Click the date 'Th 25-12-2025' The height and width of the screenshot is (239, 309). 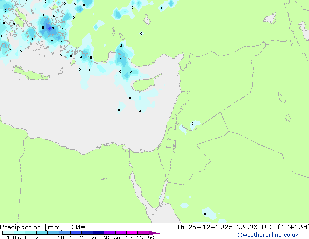[205, 227]
